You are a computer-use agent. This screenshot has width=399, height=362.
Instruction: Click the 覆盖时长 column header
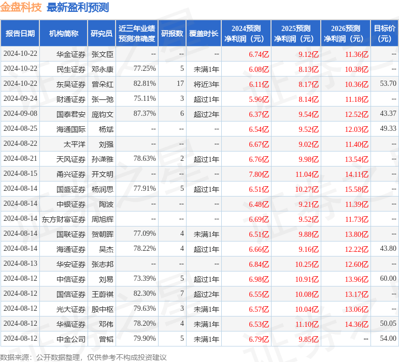[204, 34]
